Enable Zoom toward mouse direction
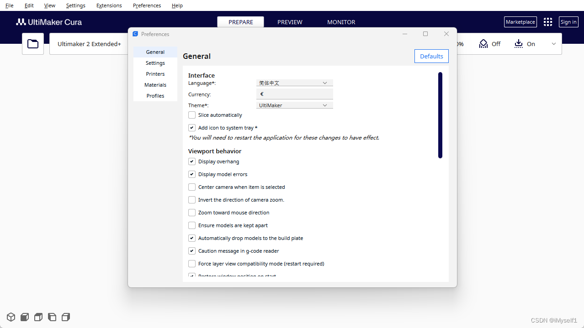Image resolution: width=584 pixels, height=328 pixels. 192,213
